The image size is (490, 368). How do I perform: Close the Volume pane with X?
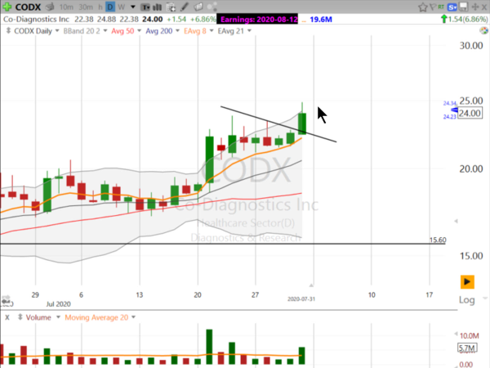(x=7, y=316)
